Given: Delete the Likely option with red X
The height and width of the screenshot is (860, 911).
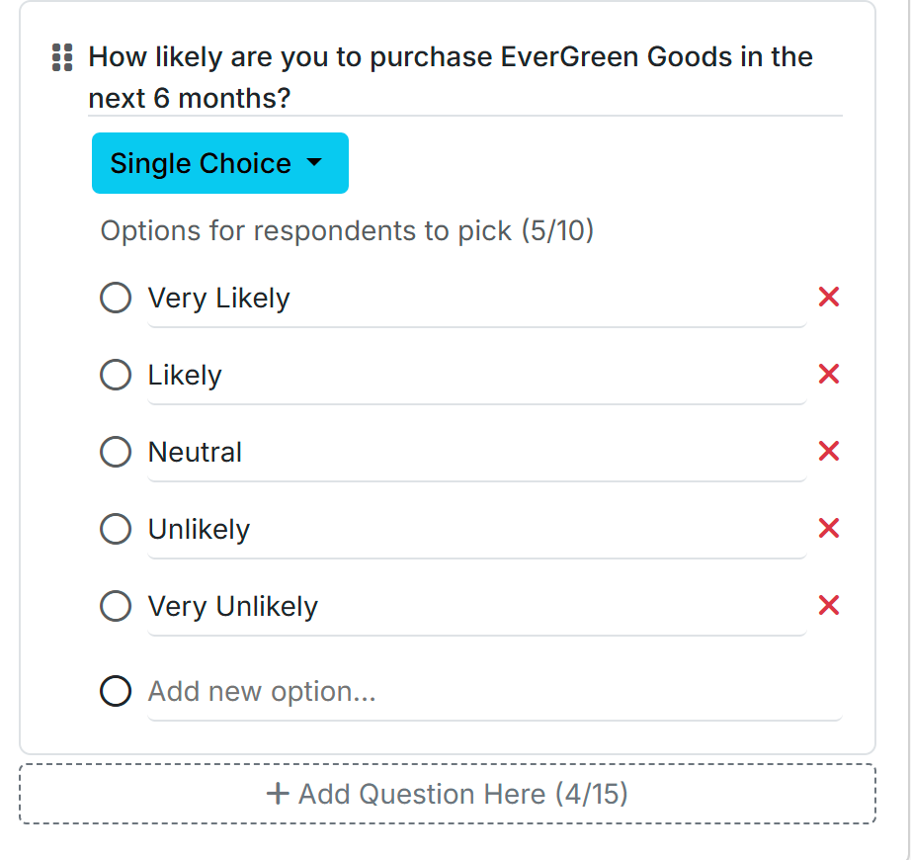Looking at the screenshot, I should [x=829, y=375].
